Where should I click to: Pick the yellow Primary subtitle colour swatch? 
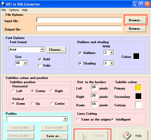coord(138,88)
